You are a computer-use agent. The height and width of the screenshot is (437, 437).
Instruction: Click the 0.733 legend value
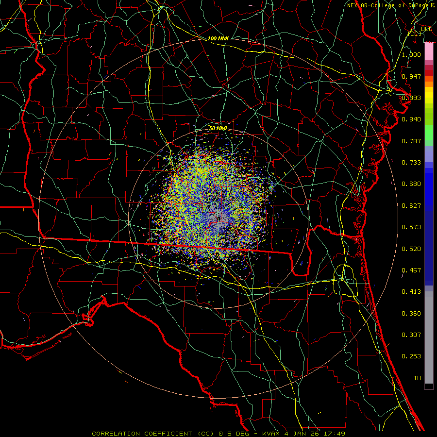(x=411, y=163)
